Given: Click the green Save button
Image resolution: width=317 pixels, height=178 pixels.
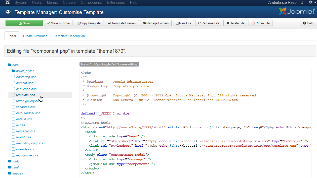Looking at the screenshot, I should [24, 23].
